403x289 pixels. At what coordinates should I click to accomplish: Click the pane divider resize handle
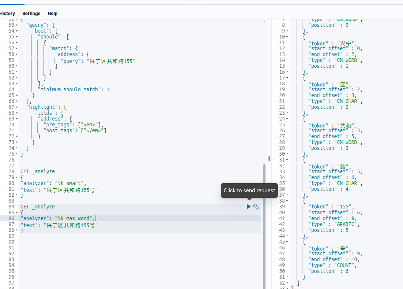tap(269, 159)
